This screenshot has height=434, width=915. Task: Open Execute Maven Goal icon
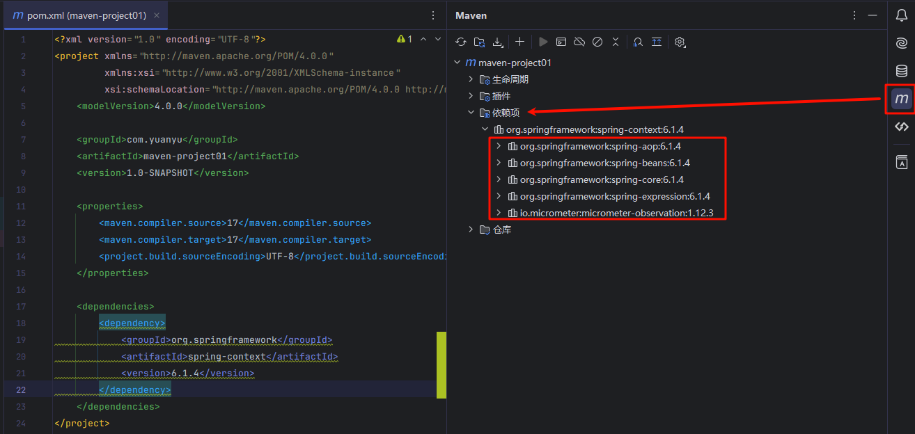561,42
